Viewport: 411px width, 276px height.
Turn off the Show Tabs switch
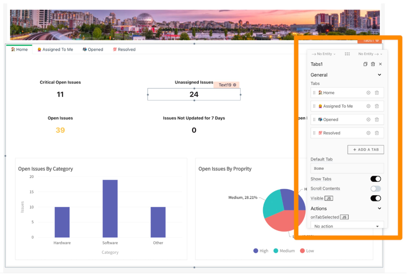tap(376, 179)
